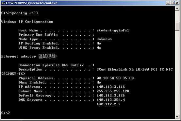Maximize the command prompt window

click(172, 3)
